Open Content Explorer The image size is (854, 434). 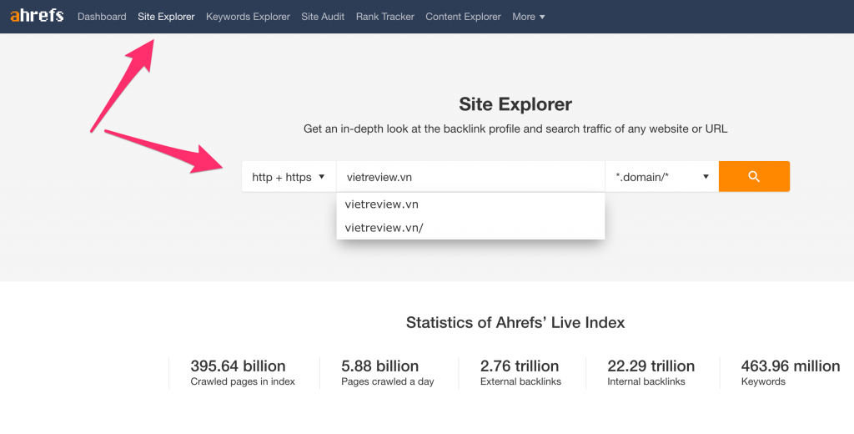[x=463, y=17]
